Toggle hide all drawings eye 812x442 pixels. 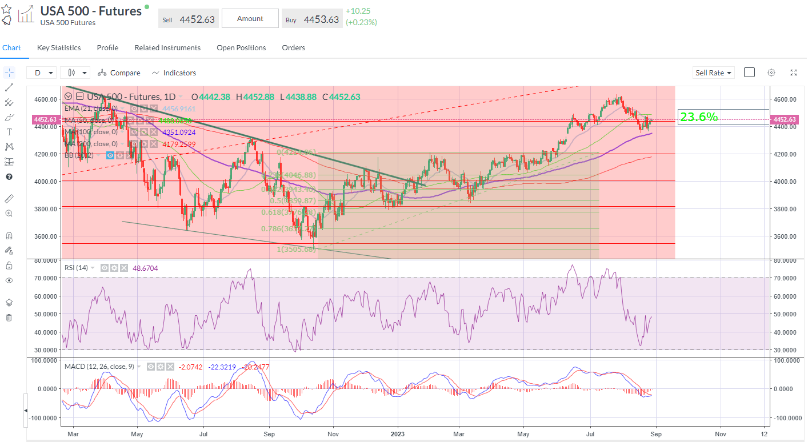[x=9, y=280]
